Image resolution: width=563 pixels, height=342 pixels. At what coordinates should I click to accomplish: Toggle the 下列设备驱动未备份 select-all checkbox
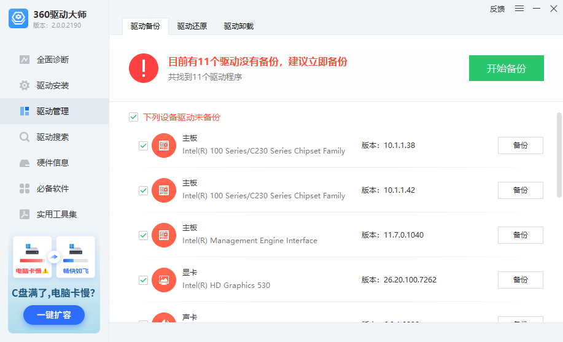(134, 117)
